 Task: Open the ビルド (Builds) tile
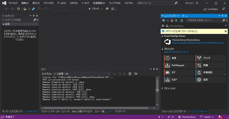(x=179, y=80)
